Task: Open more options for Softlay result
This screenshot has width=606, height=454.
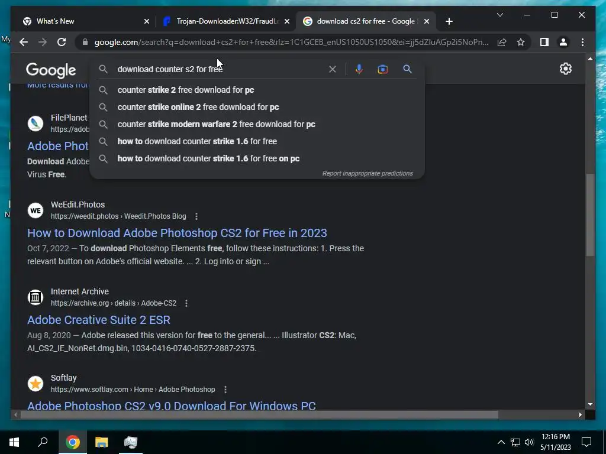Action: (225, 390)
